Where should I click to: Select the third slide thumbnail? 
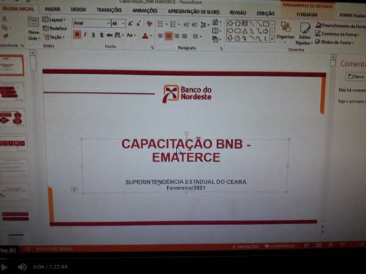[12, 118]
